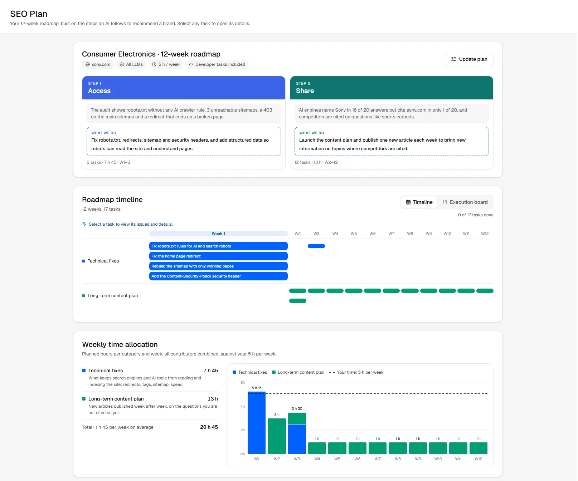Click the 5 tasks · 7 h 45 · W1–3 summary
The width and height of the screenshot is (578, 481).
[x=108, y=162]
